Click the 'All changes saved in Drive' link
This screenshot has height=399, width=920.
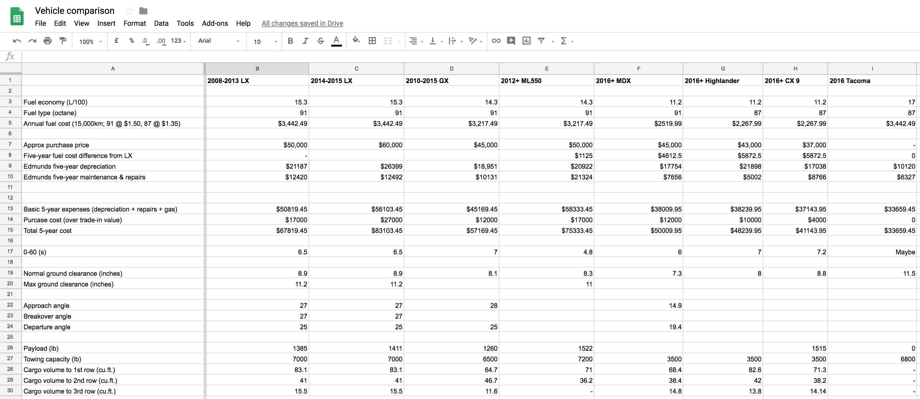[x=302, y=24]
